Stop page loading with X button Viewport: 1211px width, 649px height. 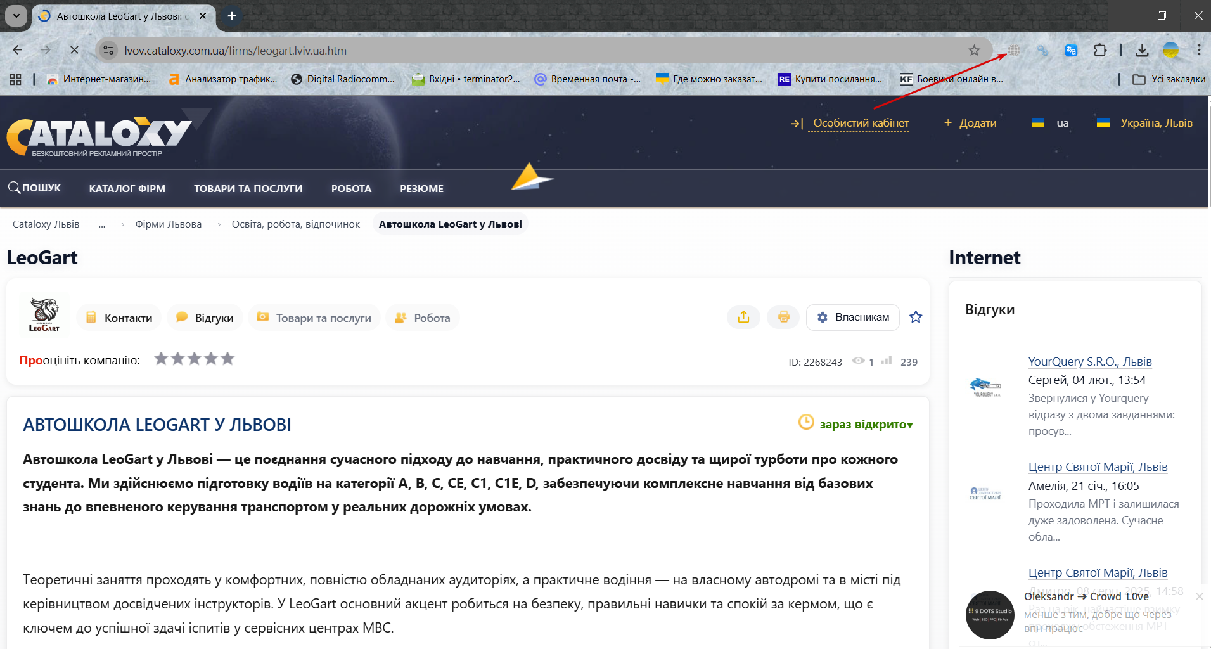[74, 50]
